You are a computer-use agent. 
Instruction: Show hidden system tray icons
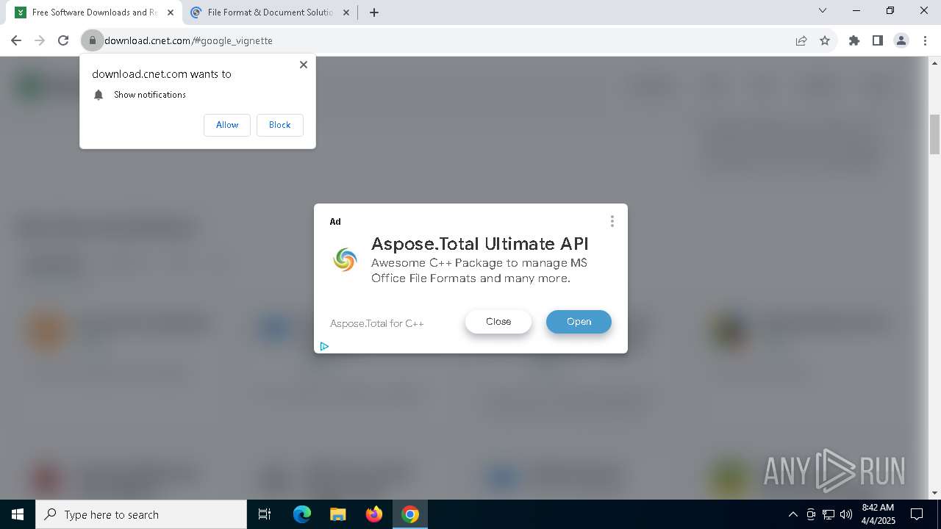point(792,514)
